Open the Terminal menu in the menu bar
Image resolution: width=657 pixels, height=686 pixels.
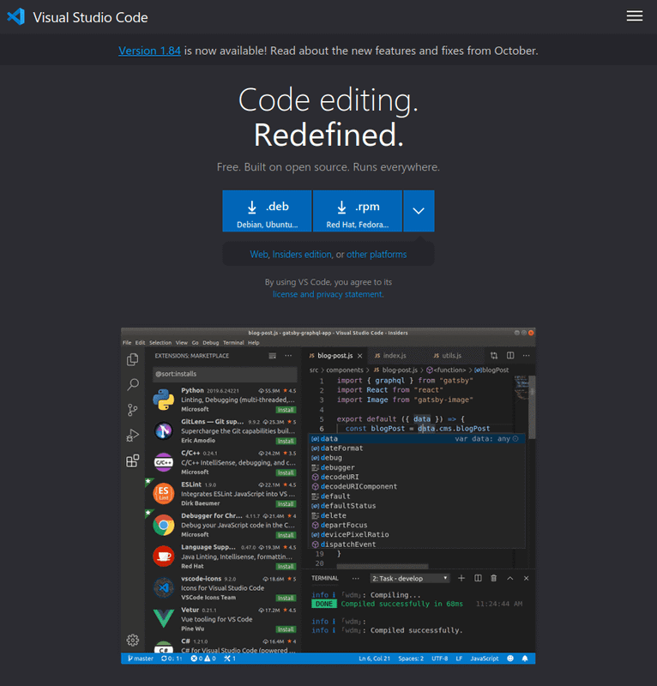click(233, 342)
